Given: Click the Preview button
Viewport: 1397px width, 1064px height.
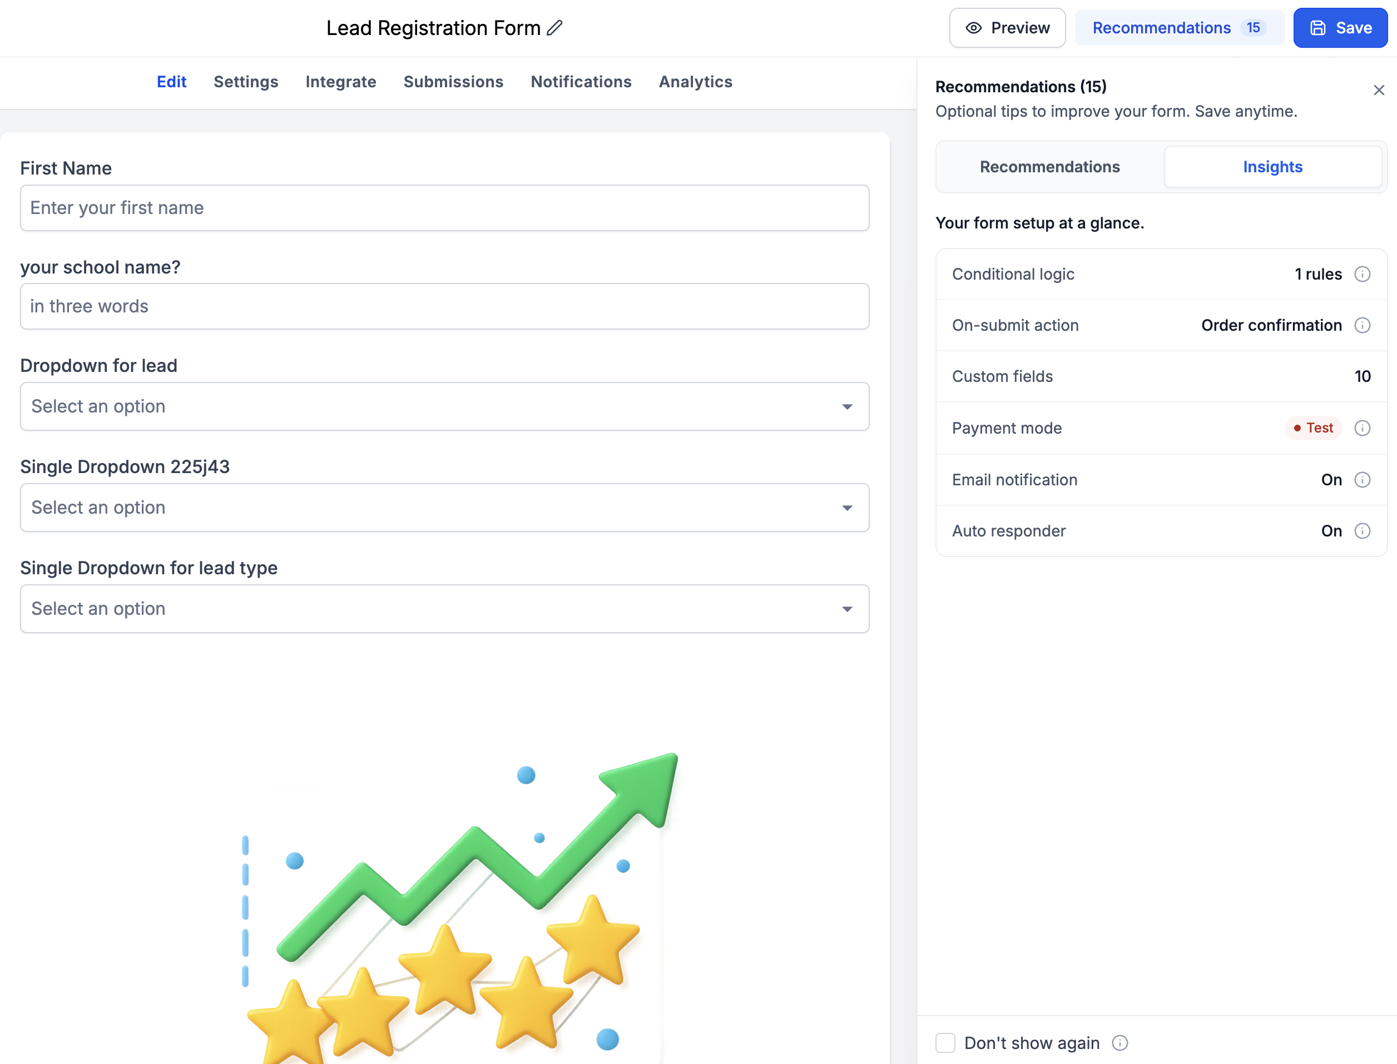Looking at the screenshot, I should click(1007, 28).
